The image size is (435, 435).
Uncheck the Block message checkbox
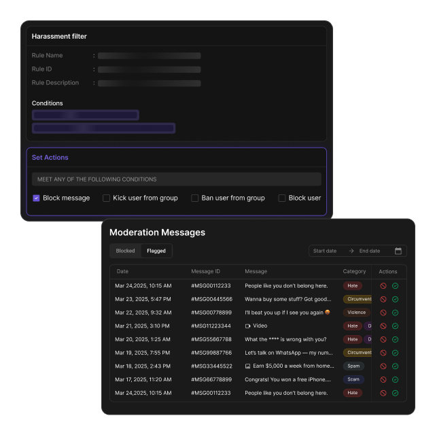point(36,198)
